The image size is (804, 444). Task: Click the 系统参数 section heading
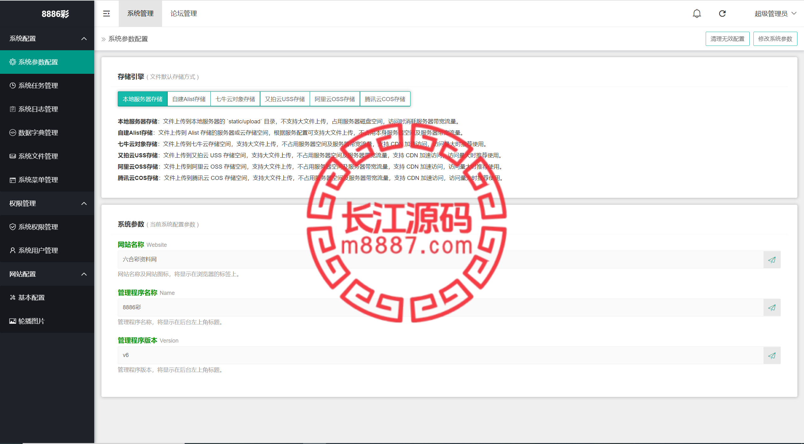click(x=131, y=224)
